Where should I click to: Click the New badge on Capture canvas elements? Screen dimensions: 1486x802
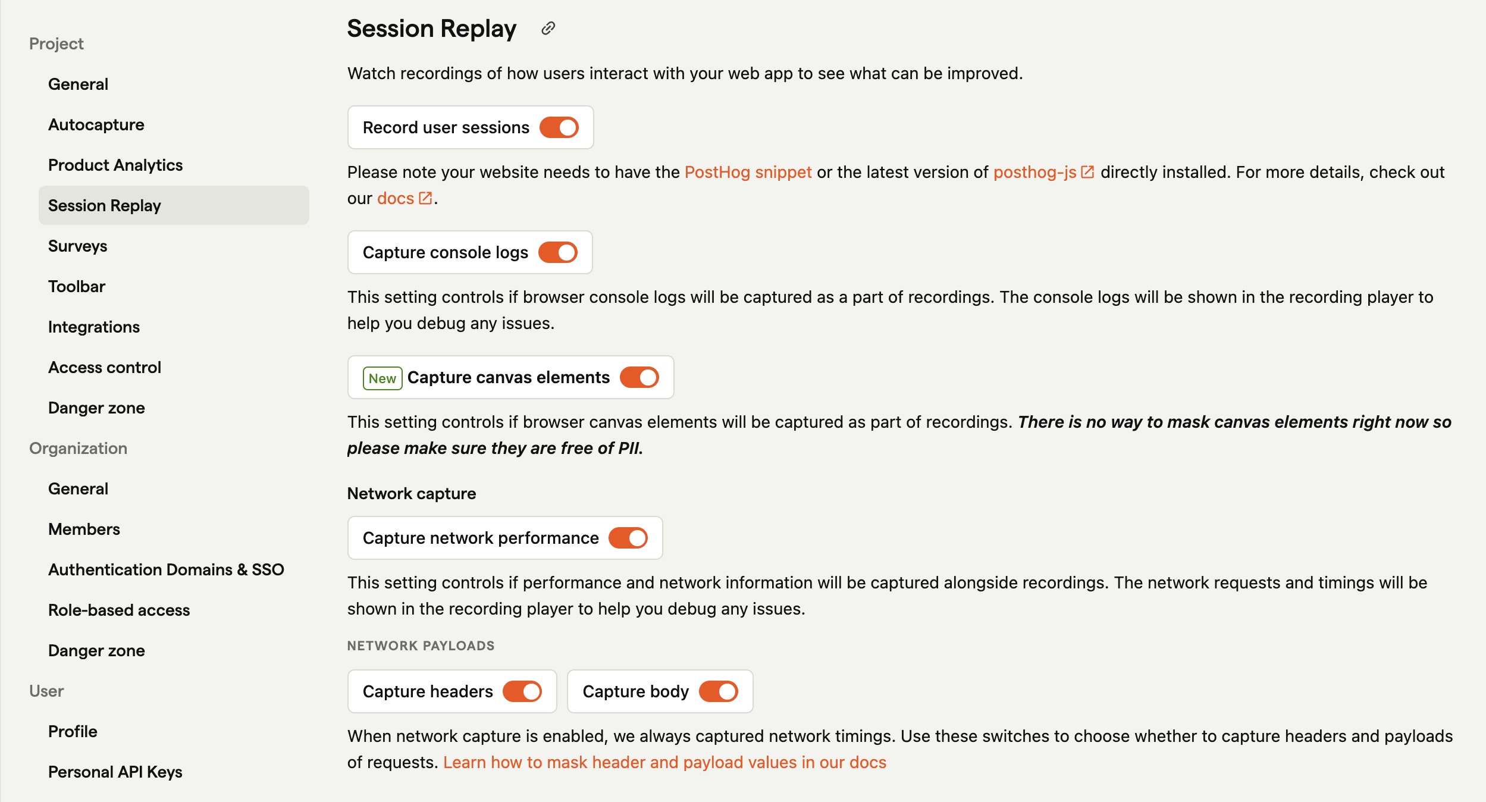382,377
